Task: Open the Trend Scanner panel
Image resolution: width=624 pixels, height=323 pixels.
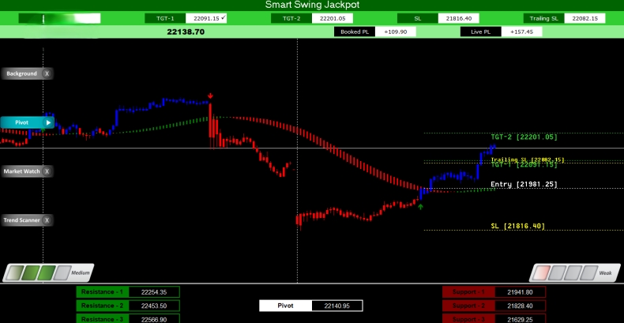Action: (x=21, y=220)
